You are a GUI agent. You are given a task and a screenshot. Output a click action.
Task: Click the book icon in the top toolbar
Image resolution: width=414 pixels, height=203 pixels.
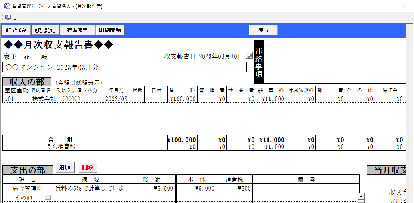click(x=8, y=18)
